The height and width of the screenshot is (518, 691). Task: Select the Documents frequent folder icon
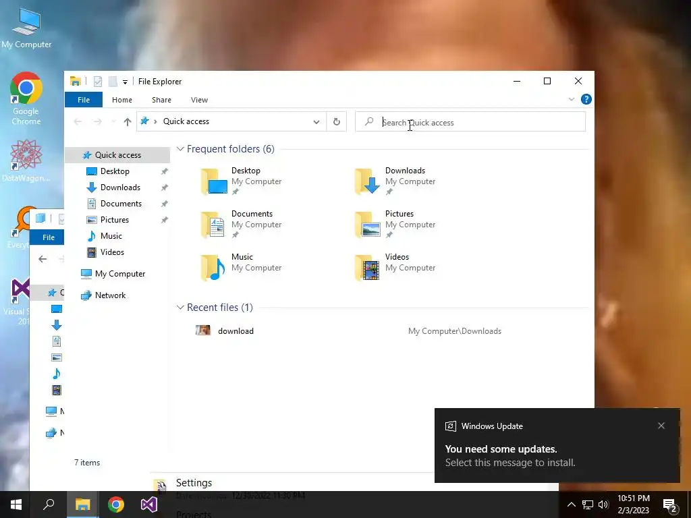point(214,224)
